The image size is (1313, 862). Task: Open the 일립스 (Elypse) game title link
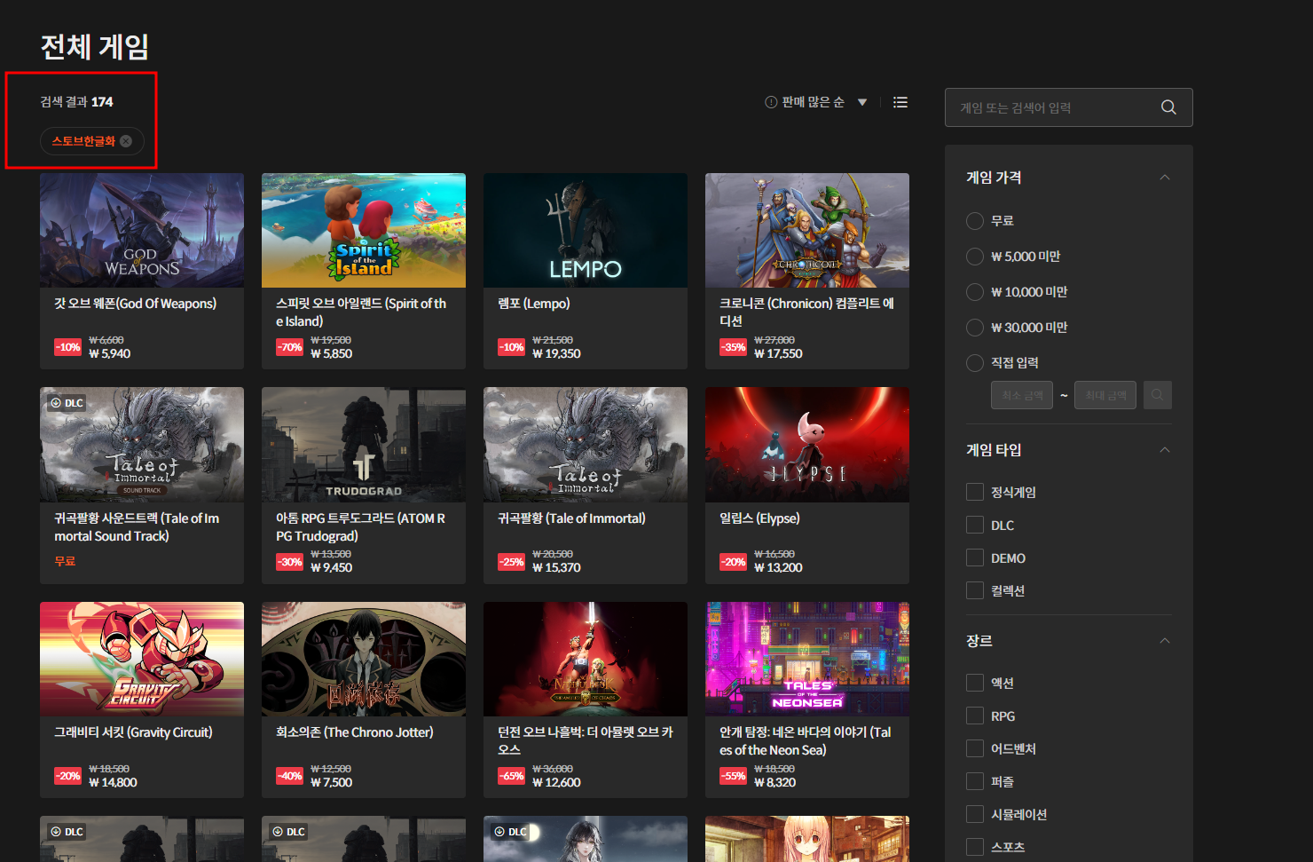coord(759,518)
